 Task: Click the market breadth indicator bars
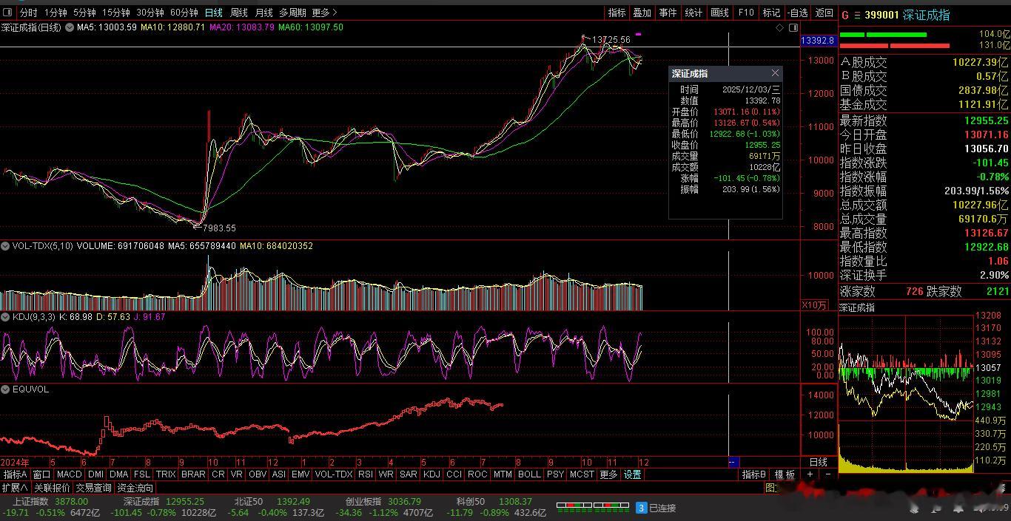coord(591,507)
